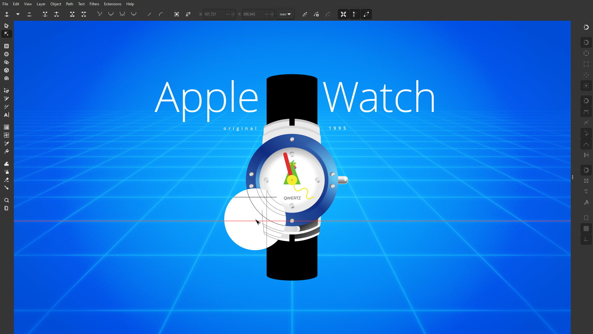593x334 pixels.
Task: Make selected nodes symmetric
Action: pyautogui.click(x=122, y=14)
